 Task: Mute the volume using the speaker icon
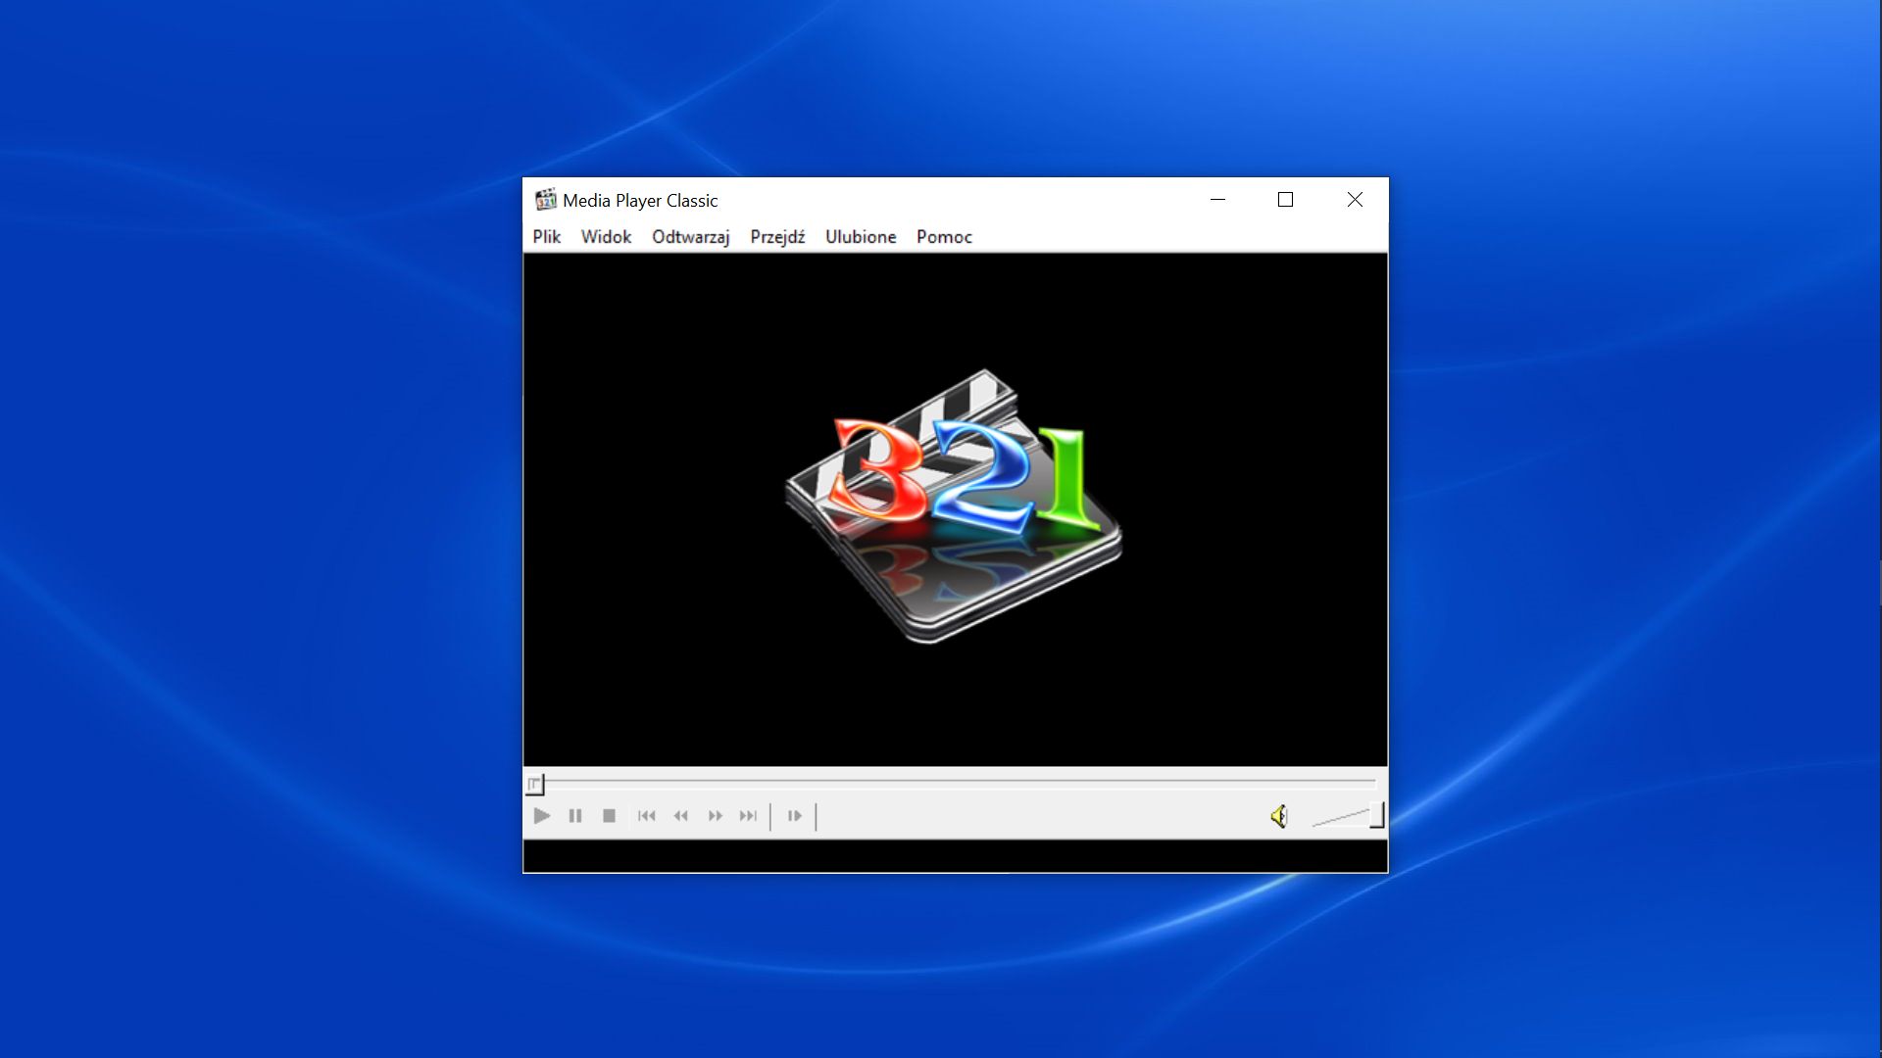[1277, 815]
